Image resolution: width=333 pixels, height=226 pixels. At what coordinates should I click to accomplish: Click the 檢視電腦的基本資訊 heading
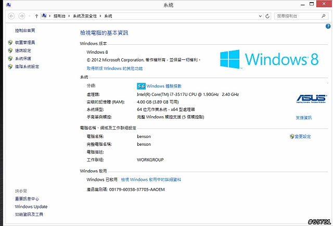click(104, 33)
